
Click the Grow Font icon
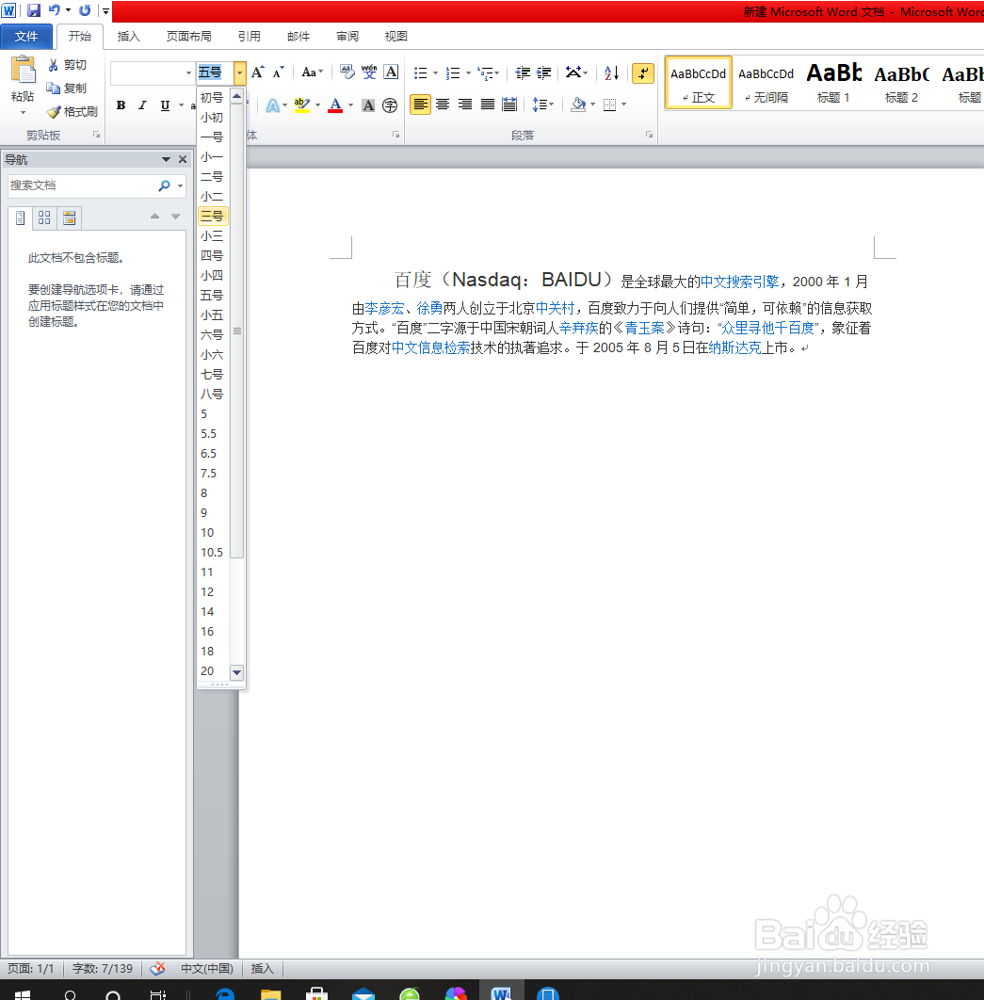(x=258, y=73)
